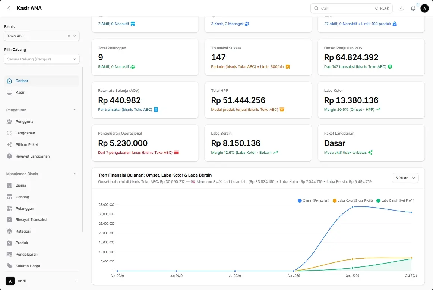The image size is (433, 290).
Task: Click the store icon beside Cabang
Action: tap(9, 197)
